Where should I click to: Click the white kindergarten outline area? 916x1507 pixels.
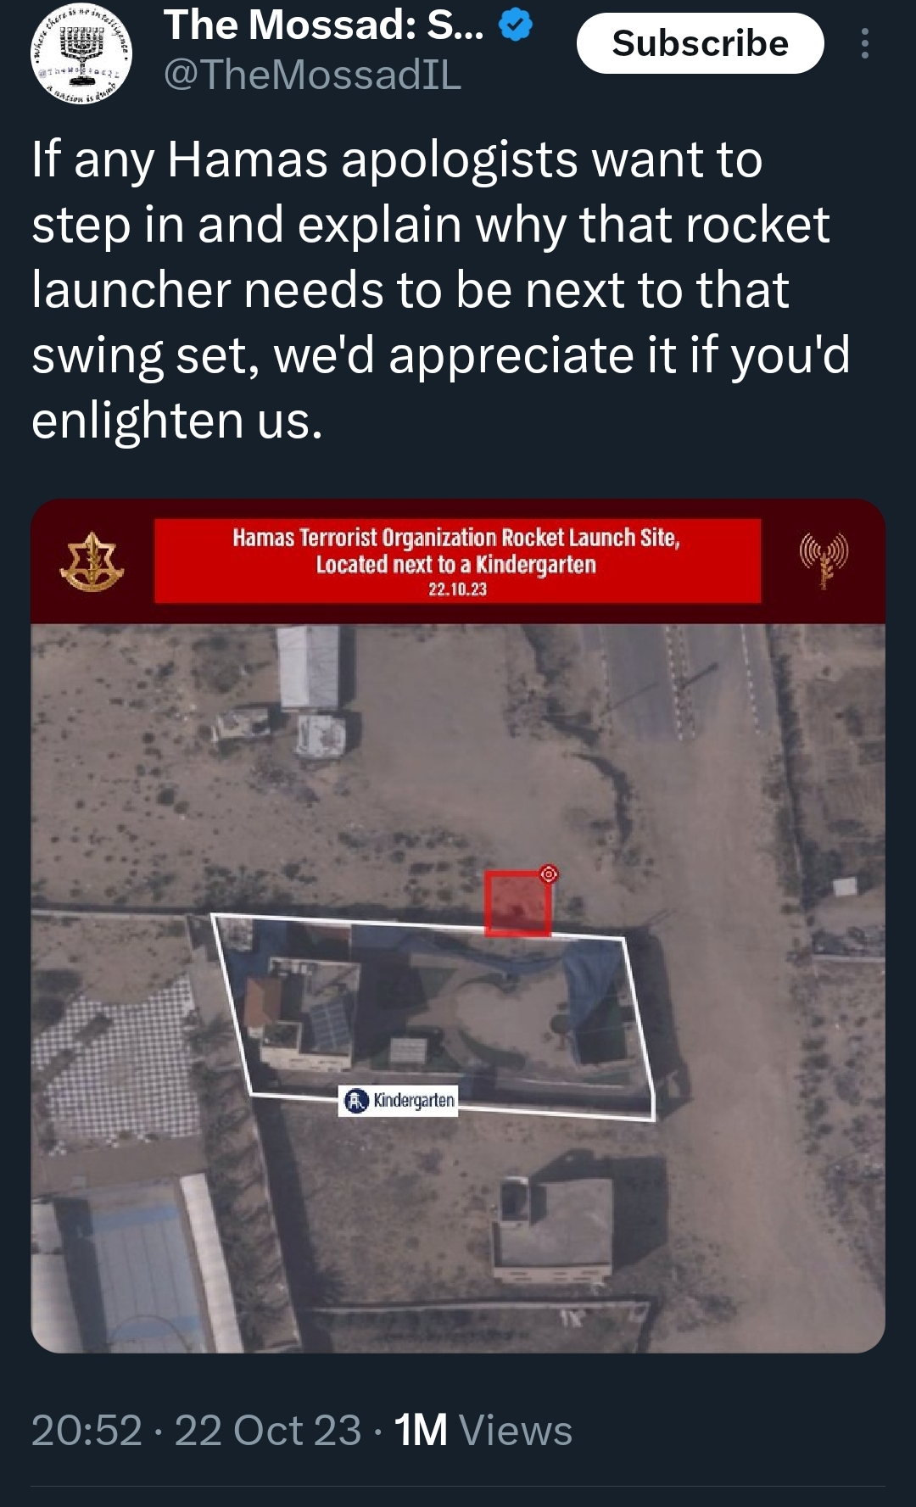tap(433, 1018)
